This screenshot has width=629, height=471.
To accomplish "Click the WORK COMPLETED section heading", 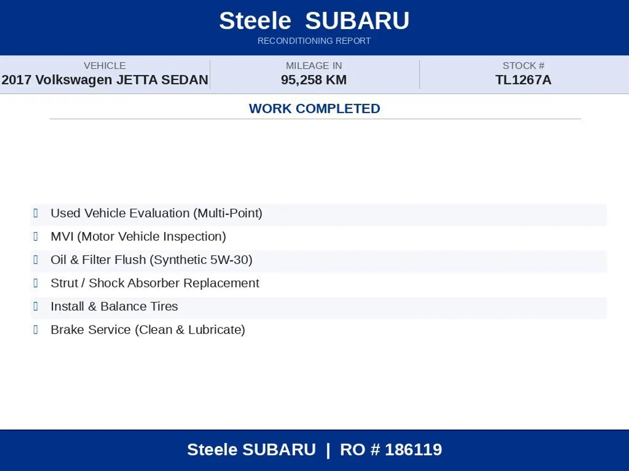I will pyautogui.click(x=314, y=108).
